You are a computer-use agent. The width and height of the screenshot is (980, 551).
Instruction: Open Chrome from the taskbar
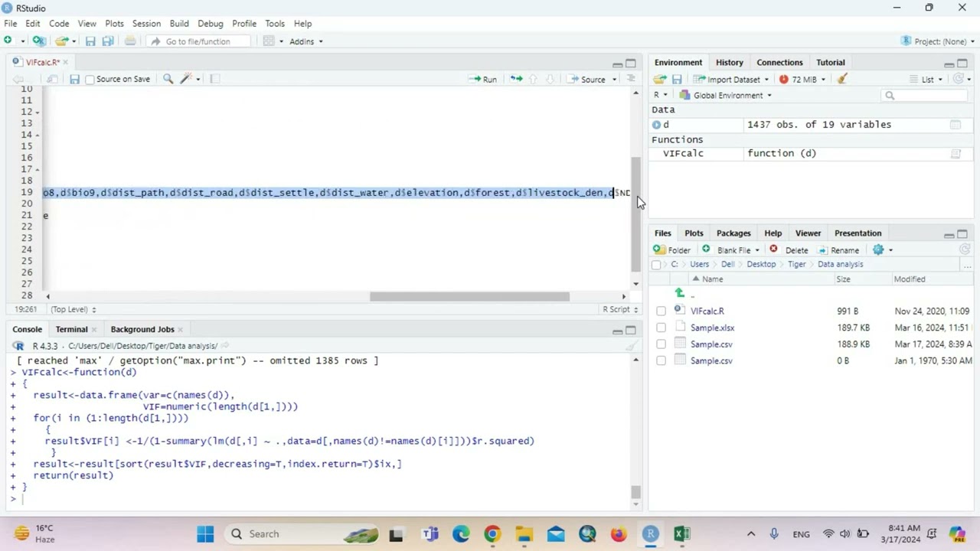[492, 534]
